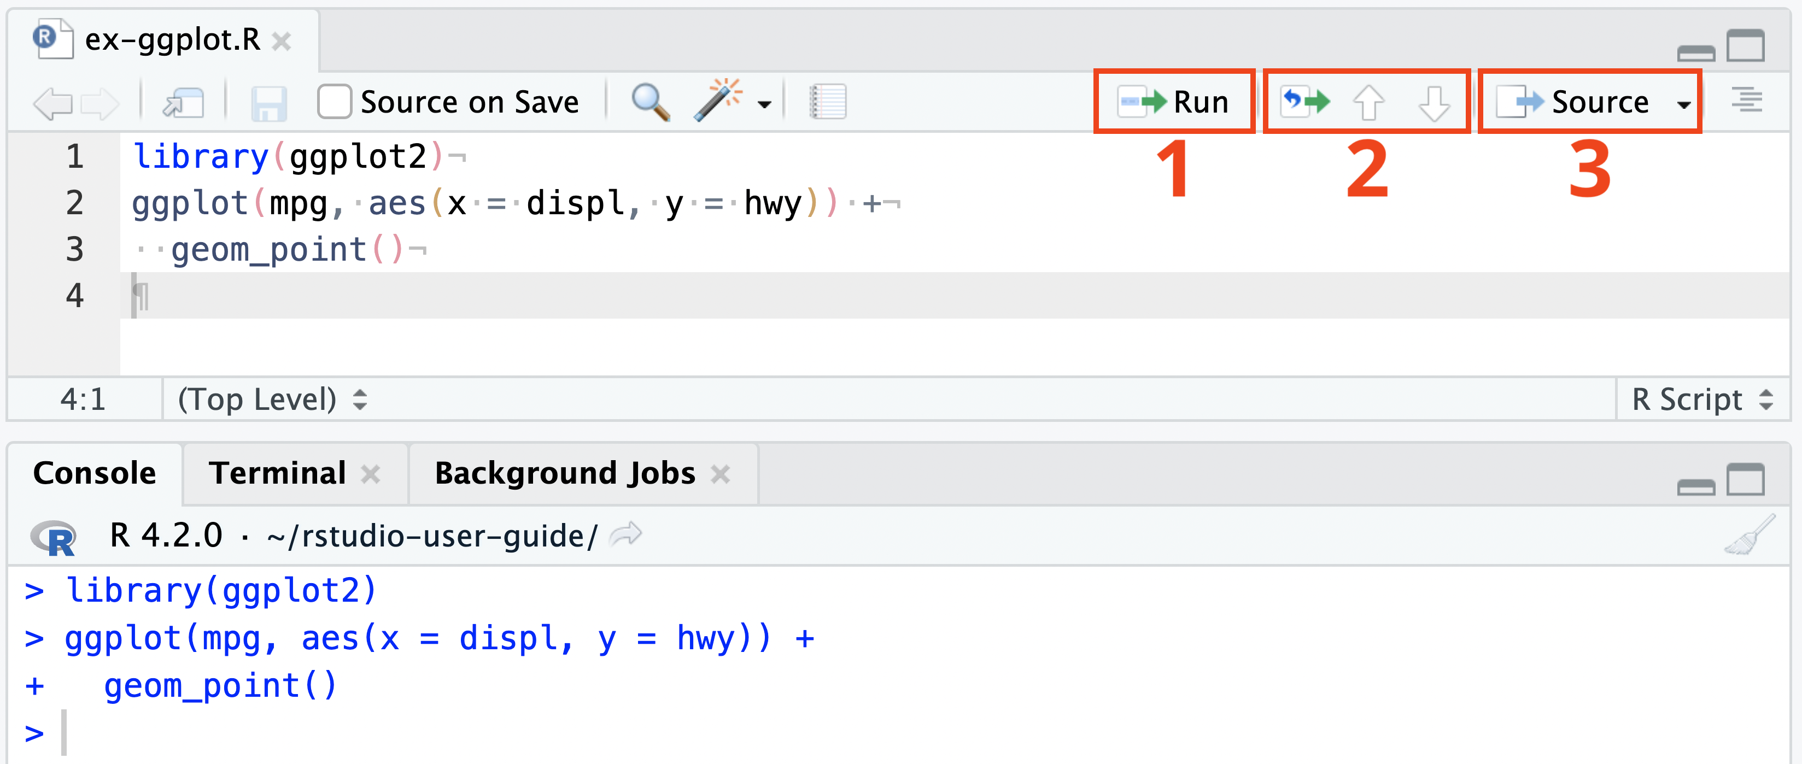Click the back navigation arrow icon
The width and height of the screenshot is (1802, 764).
coord(52,103)
